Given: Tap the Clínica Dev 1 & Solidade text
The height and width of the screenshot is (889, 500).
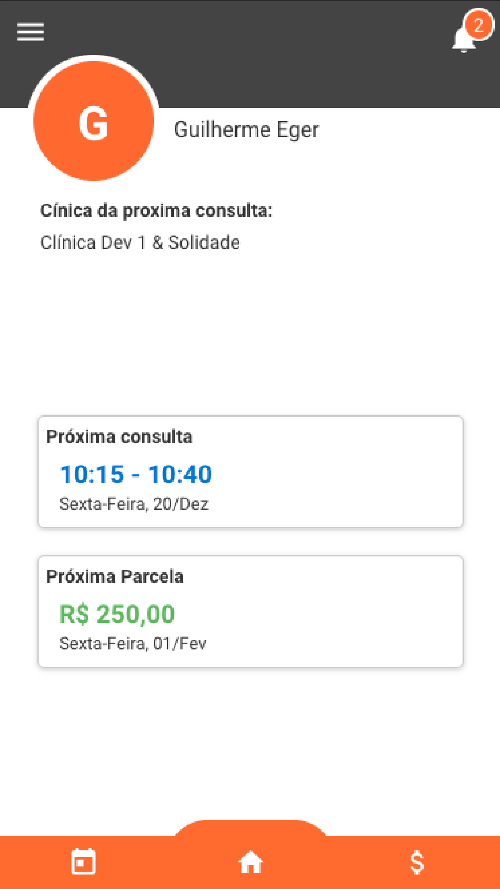Looking at the screenshot, I should coord(140,242).
